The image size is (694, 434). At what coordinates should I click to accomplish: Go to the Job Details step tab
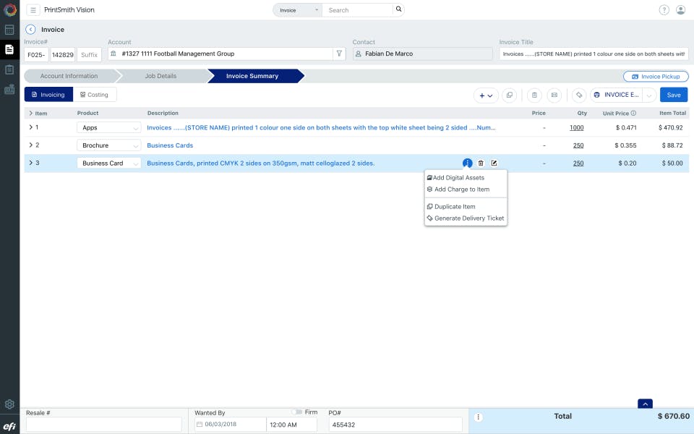(160, 76)
